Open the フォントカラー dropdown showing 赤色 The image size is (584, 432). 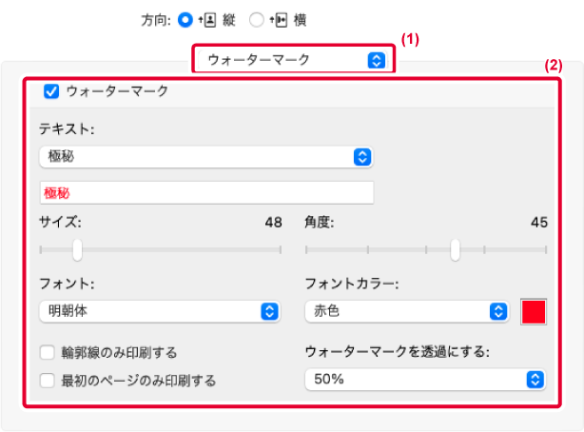(406, 311)
